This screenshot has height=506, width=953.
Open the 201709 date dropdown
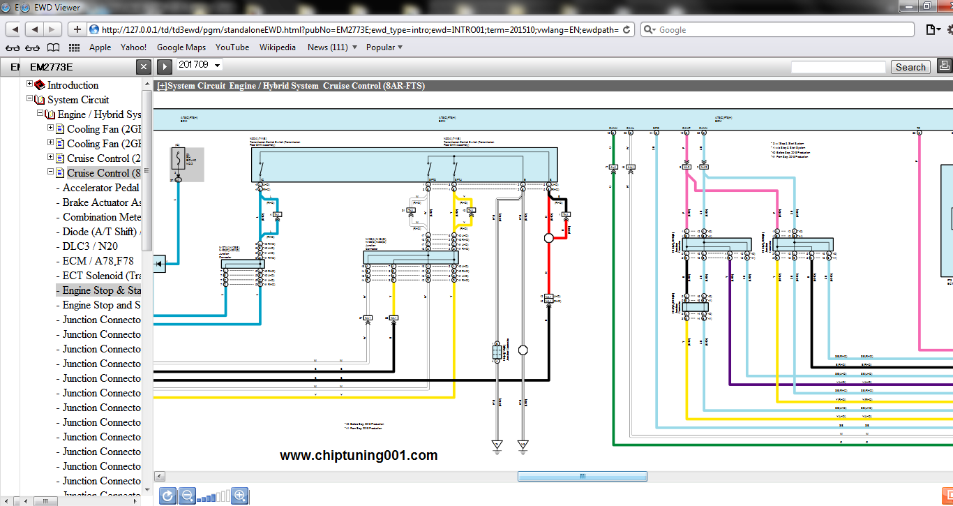click(x=199, y=65)
